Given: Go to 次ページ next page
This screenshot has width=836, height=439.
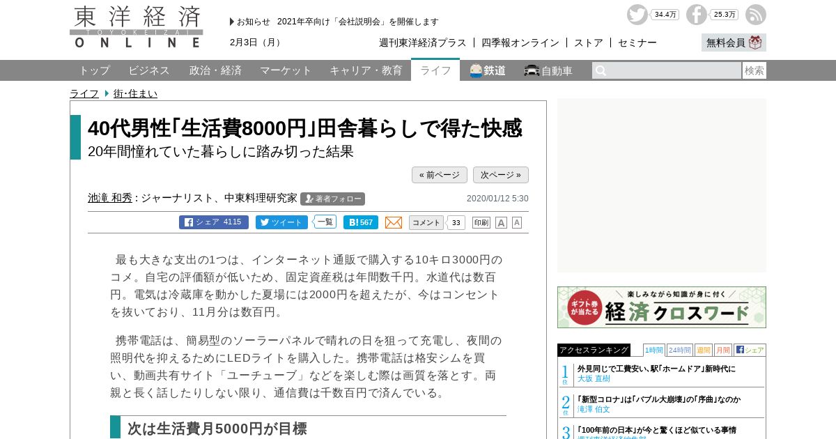Looking at the screenshot, I should click(501, 175).
